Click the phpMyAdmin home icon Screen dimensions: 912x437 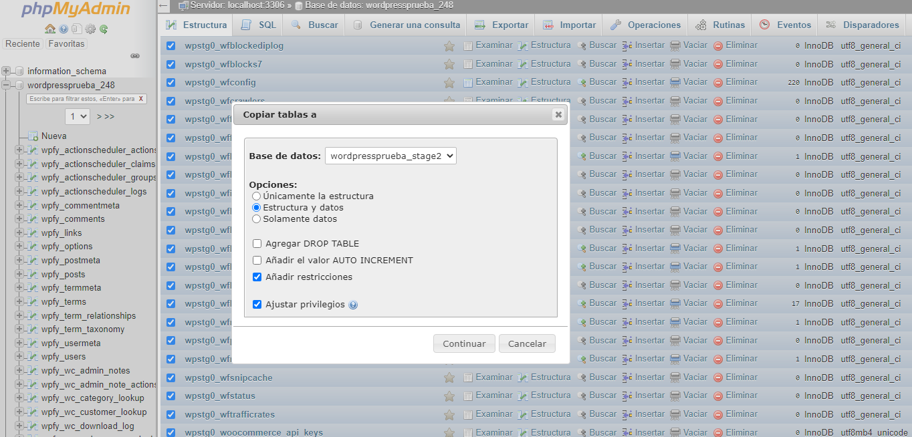49,29
